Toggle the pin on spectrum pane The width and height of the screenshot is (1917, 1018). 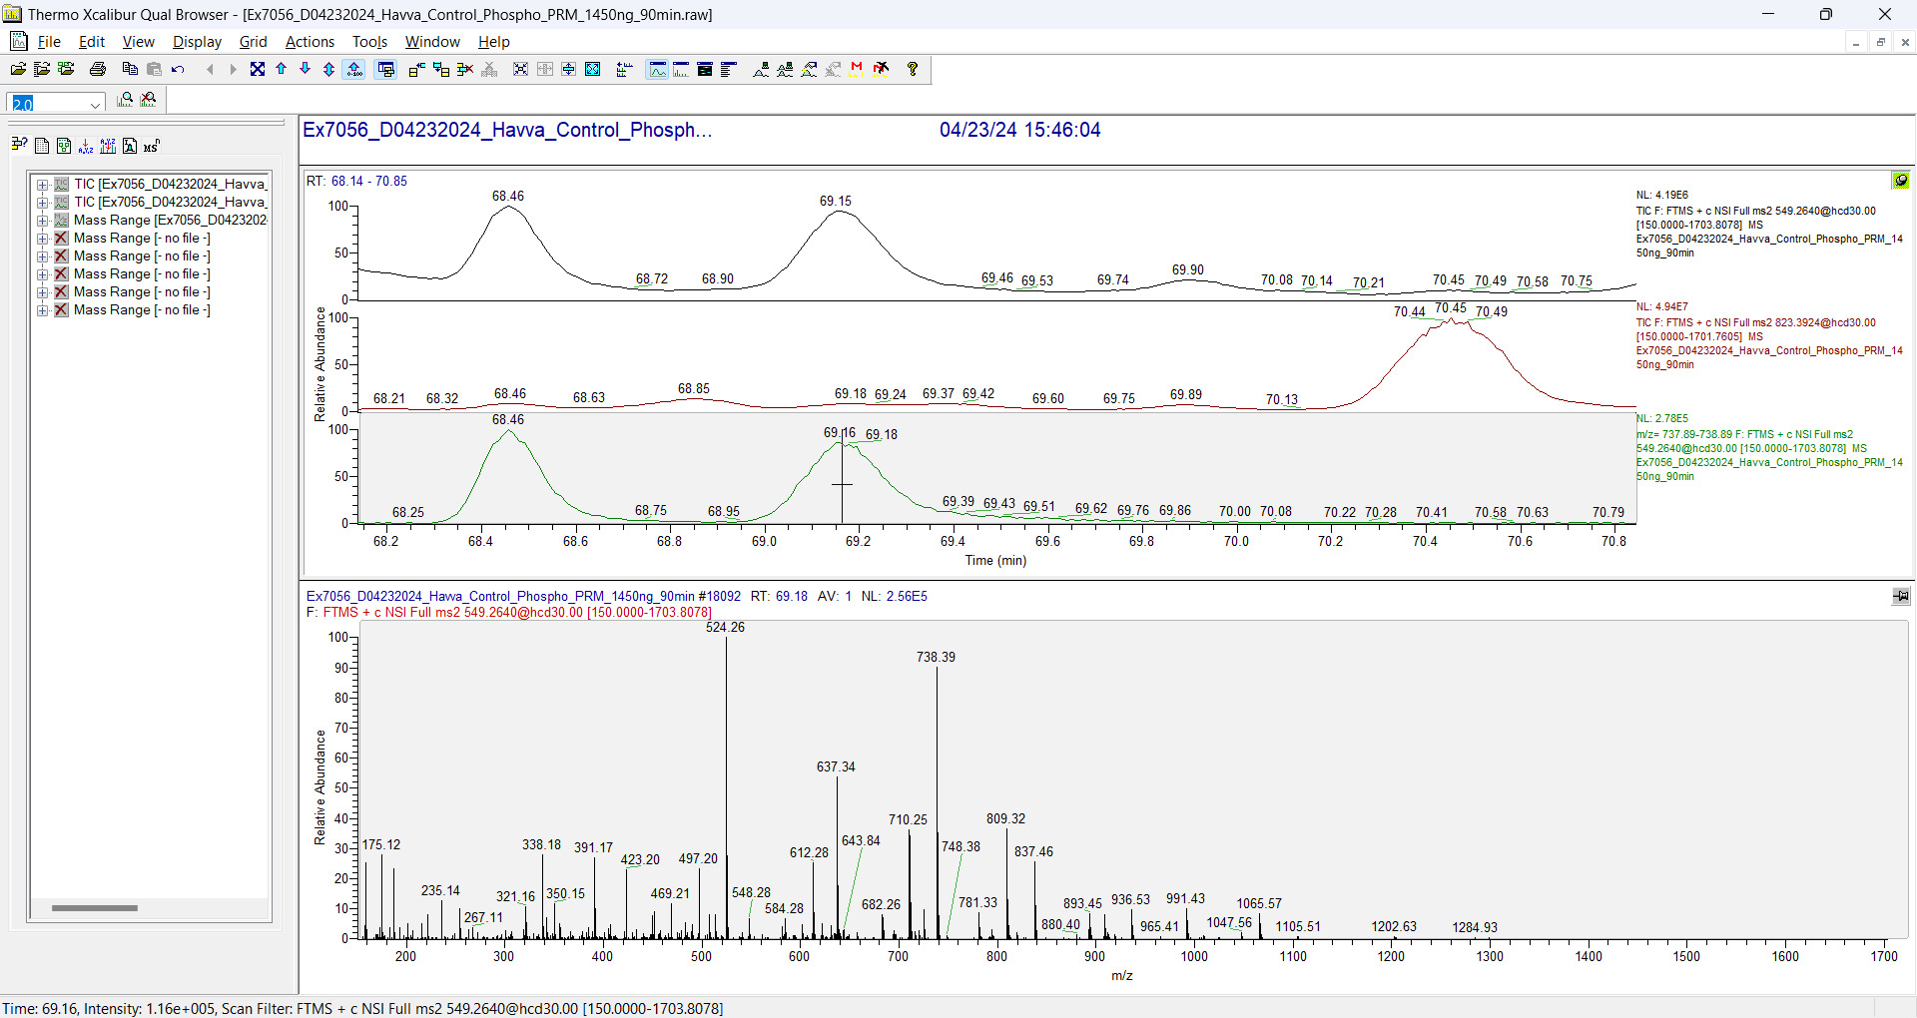(1900, 596)
